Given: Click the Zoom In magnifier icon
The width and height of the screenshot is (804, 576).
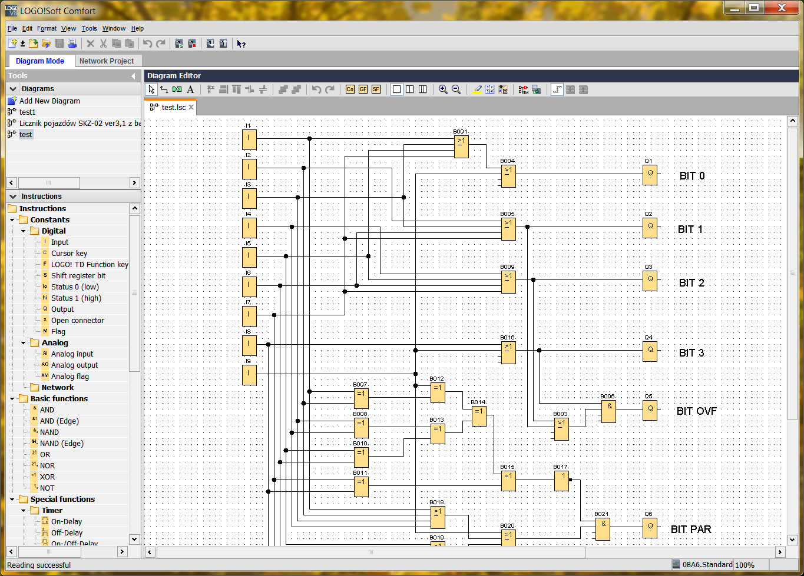Looking at the screenshot, I should (443, 89).
